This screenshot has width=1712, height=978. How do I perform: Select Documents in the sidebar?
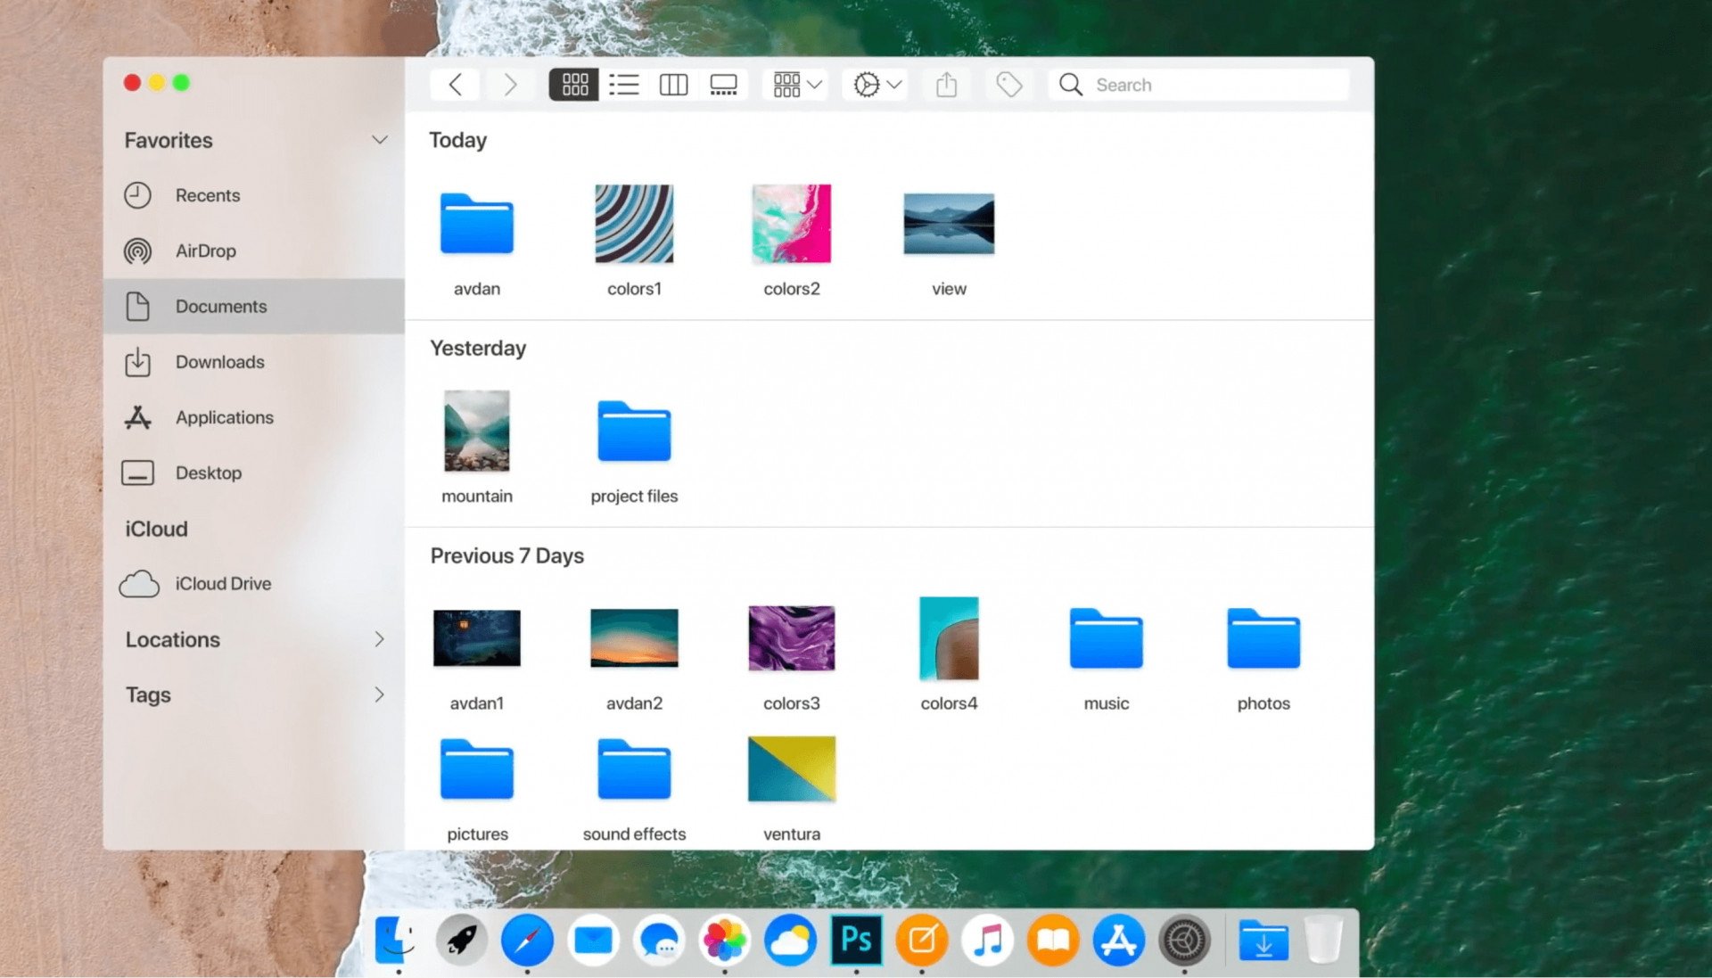click(x=254, y=306)
